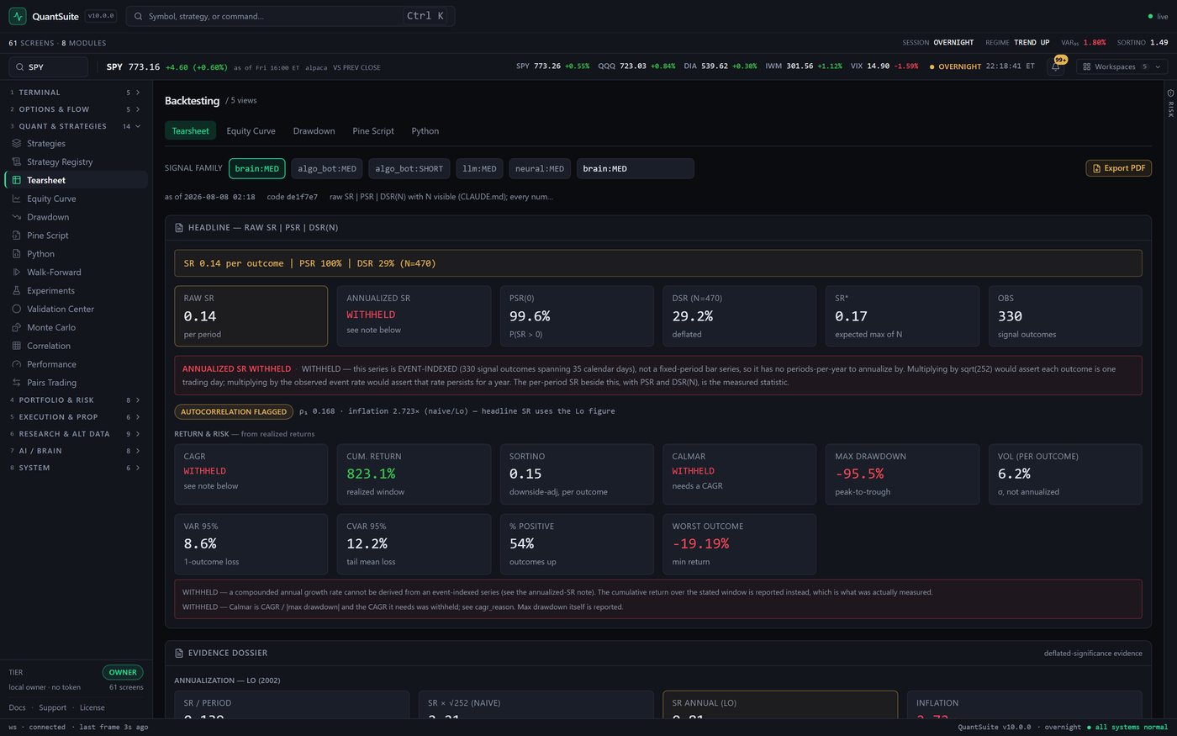1177x736 pixels.
Task: Click the QuantSuite logo icon
Action: [18, 16]
